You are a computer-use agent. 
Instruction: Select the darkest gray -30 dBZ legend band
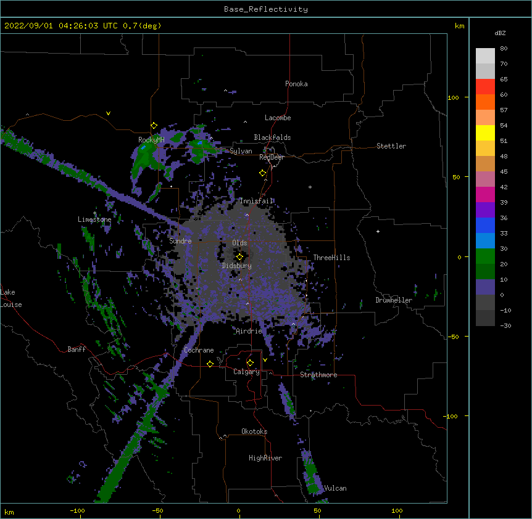(485, 318)
